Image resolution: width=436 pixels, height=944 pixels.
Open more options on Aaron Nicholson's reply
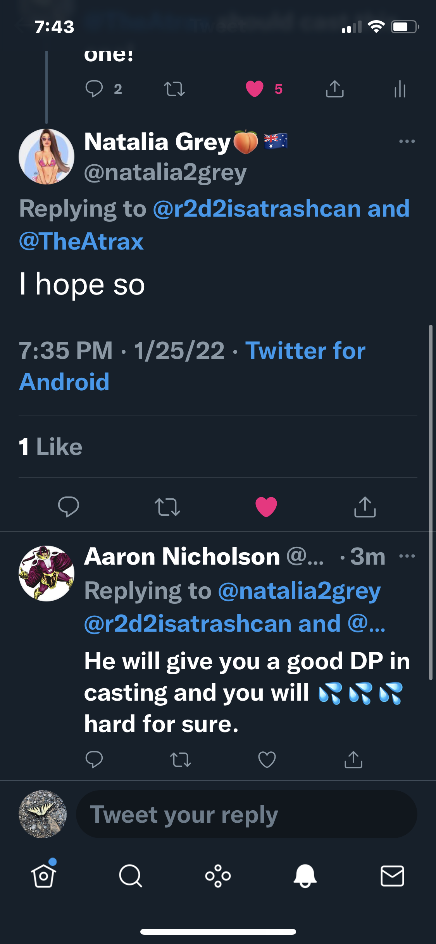coord(407,556)
